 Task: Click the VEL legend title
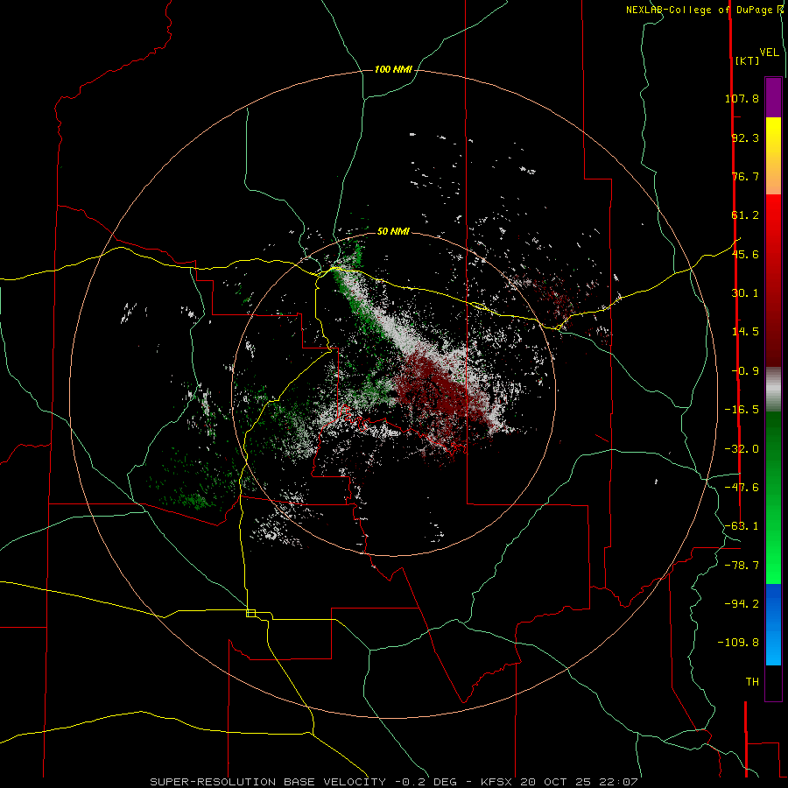[x=769, y=53]
